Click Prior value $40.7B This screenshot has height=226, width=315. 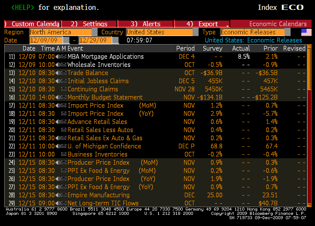tap(268, 203)
